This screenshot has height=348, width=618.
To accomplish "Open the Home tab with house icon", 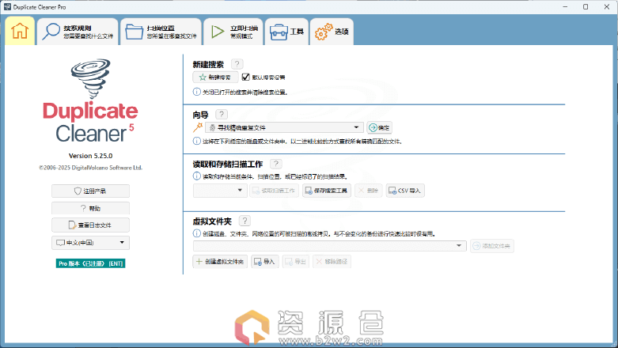I will tap(20, 32).
